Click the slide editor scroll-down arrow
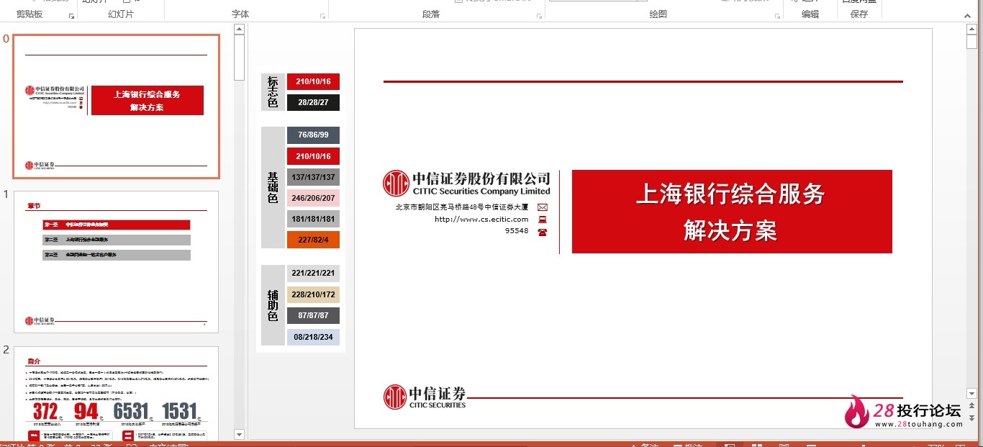This screenshot has width=983, height=447. pyautogui.click(x=971, y=394)
